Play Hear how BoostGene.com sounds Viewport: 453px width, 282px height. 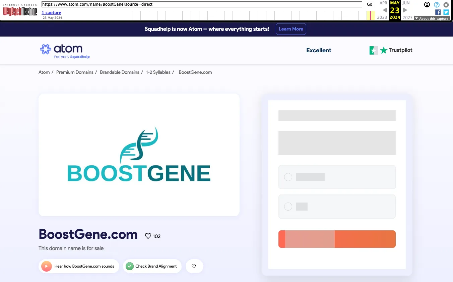(79, 266)
